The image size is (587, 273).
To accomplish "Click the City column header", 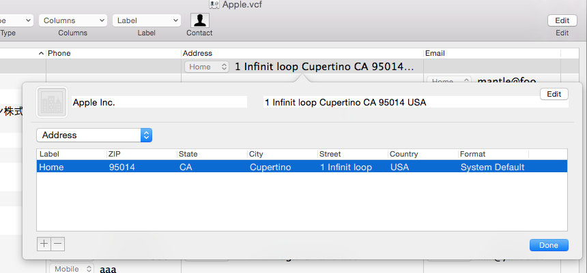I will pos(283,154).
